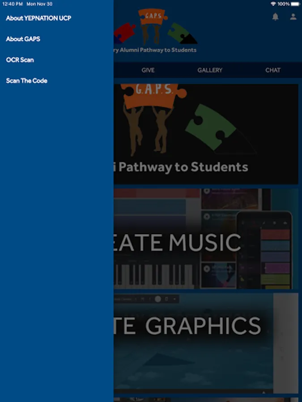Image resolution: width=302 pixels, height=402 pixels.
Task: Open About YEPNATION UCP menu entry
Action: tap(38, 18)
